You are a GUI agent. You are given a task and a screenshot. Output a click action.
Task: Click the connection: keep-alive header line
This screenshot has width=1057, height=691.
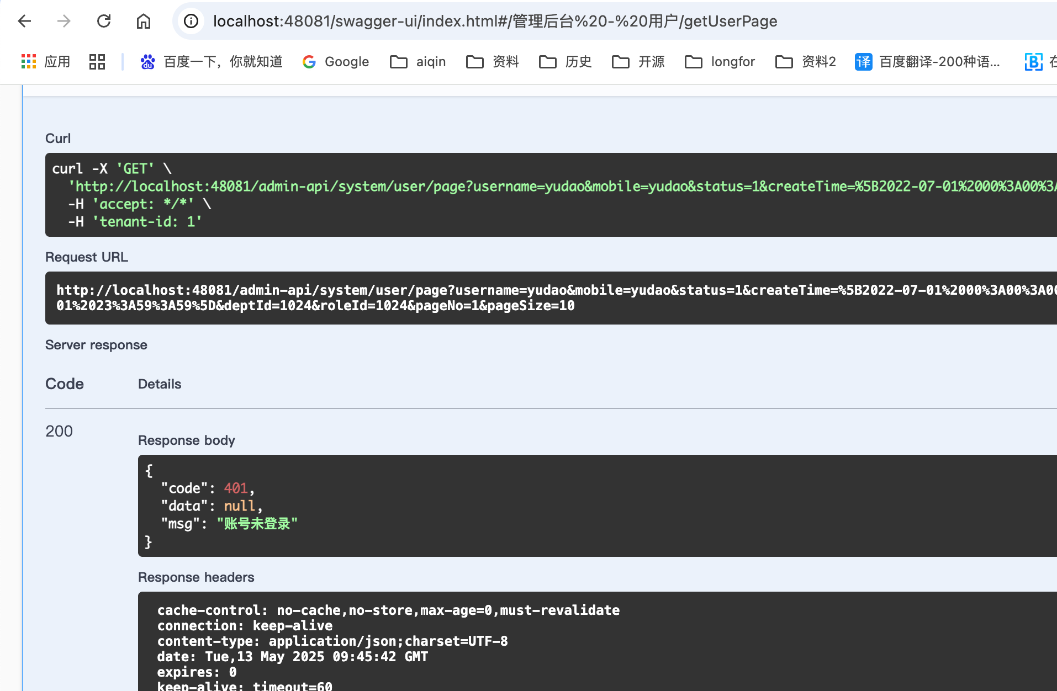245,625
